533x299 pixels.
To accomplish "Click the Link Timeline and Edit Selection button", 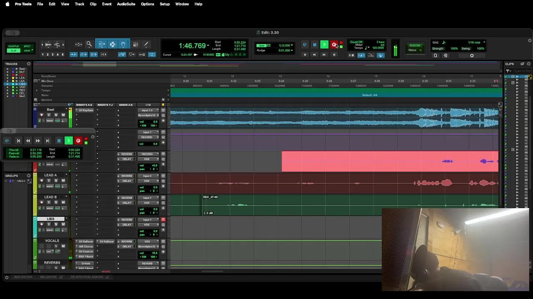I will [84, 54].
